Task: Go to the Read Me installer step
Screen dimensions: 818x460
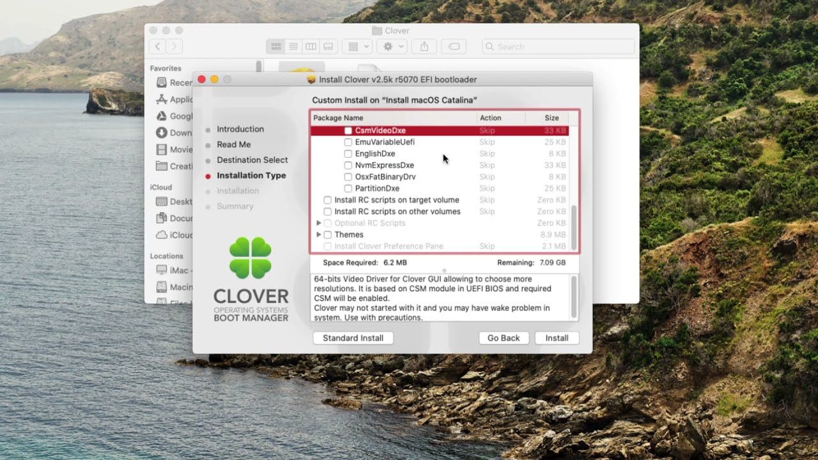Action: point(234,144)
